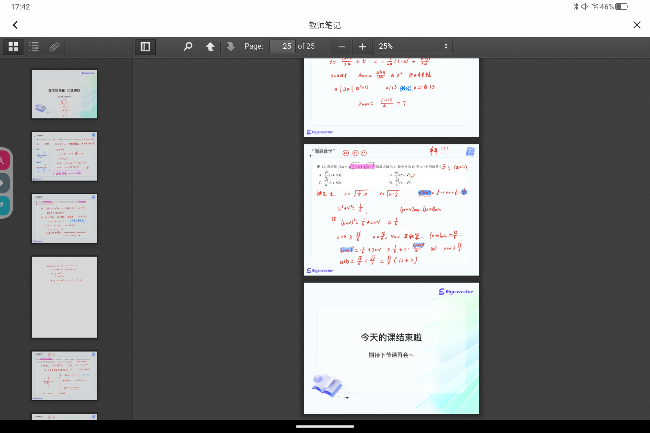
Task: Go to the previous page arrow
Action: (x=210, y=46)
